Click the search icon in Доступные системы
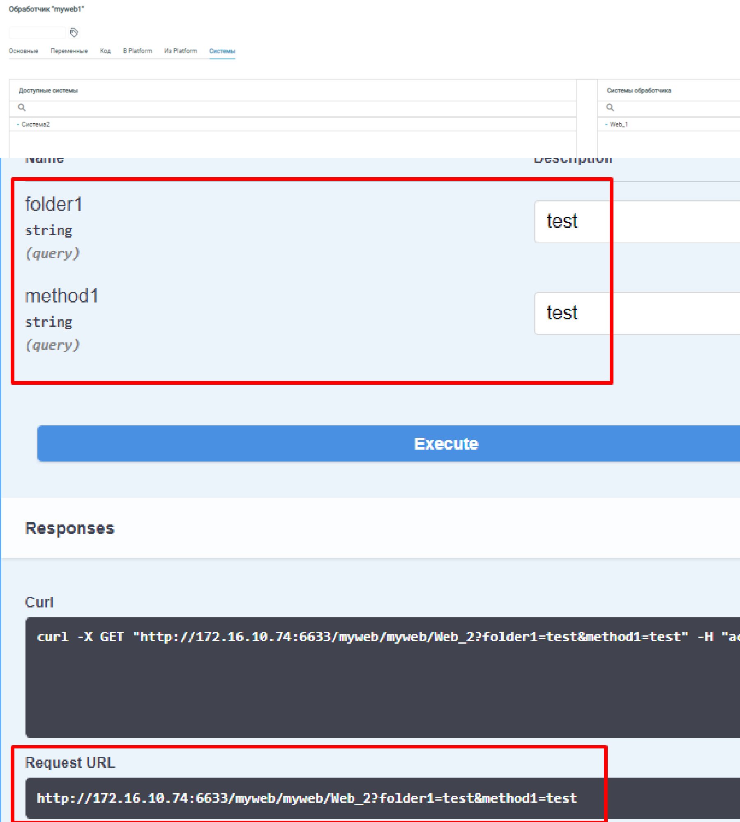 coord(22,108)
